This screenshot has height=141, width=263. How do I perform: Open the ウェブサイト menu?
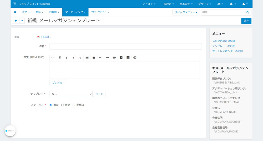[x=100, y=12]
